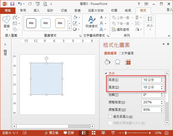The height and width of the screenshot is (136, 173).
Task: Collapse the ribbon with up chevron
Action: coord(169,36)
